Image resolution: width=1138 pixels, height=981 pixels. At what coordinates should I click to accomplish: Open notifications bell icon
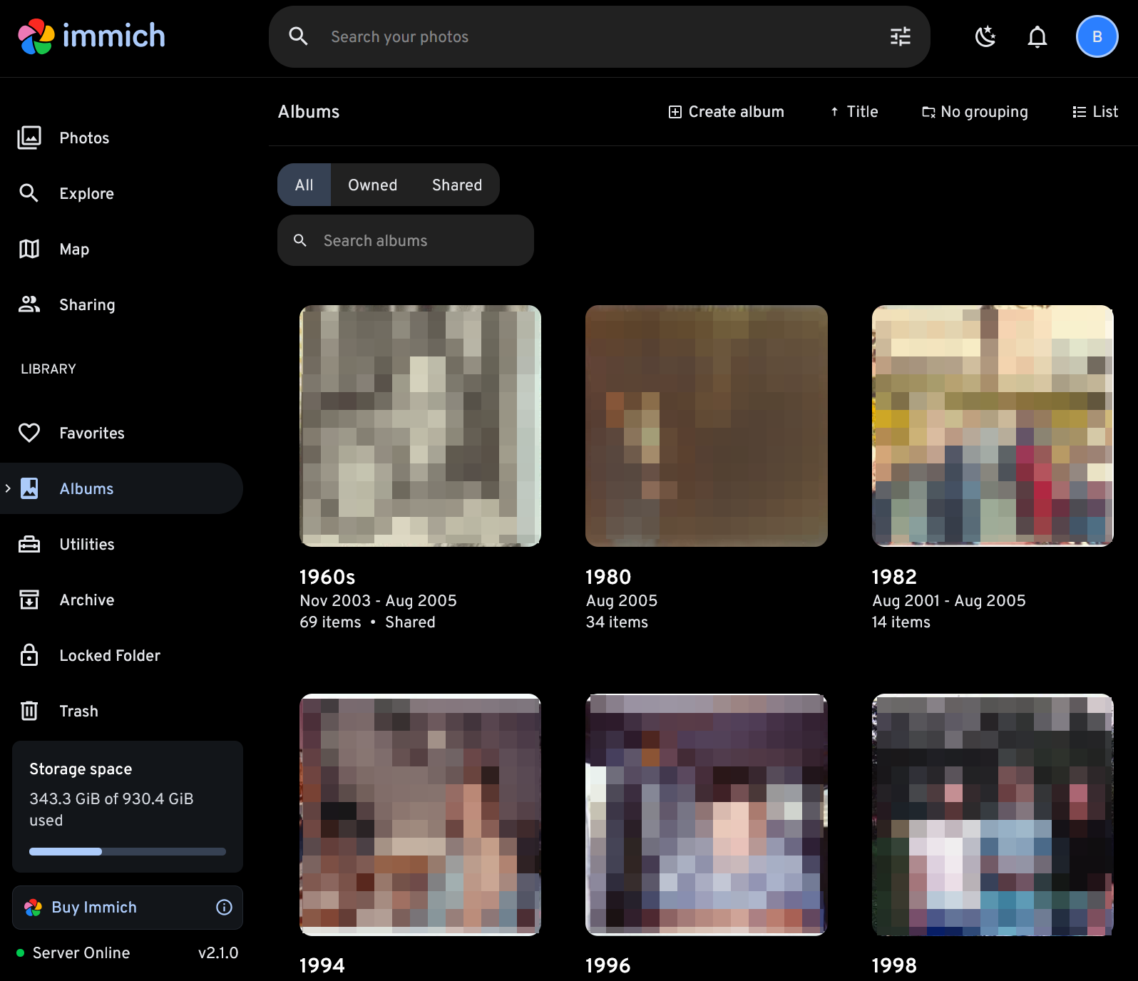tap(1037, 36)
